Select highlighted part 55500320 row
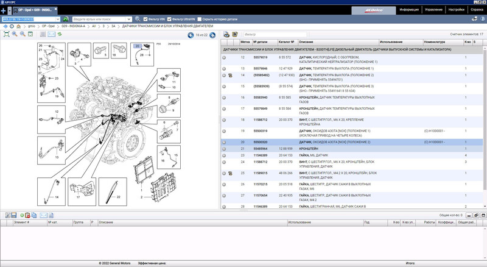487x267 pixels. point(352,142)
